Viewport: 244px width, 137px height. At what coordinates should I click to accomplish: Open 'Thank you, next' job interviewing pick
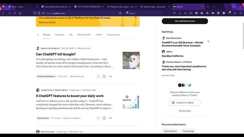point(184,68)
